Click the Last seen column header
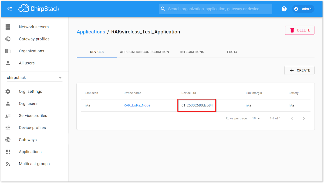The image size is (324, 183). [x=92, y=93]
